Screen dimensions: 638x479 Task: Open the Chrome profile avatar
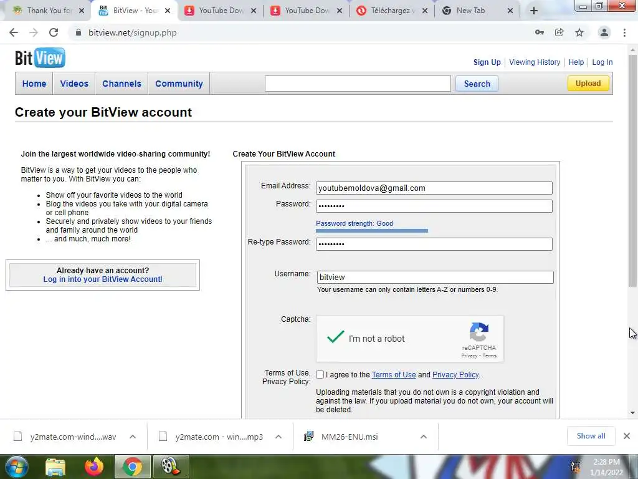point(604,32)
